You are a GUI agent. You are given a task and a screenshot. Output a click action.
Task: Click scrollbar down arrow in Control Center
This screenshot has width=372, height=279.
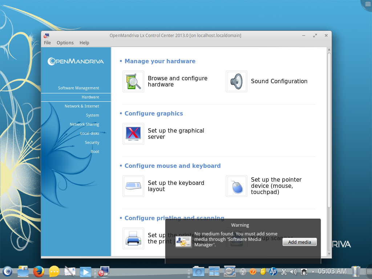(329, 254)
